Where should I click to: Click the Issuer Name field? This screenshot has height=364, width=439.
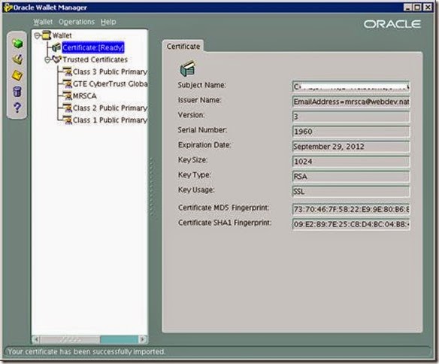[351, 102]
